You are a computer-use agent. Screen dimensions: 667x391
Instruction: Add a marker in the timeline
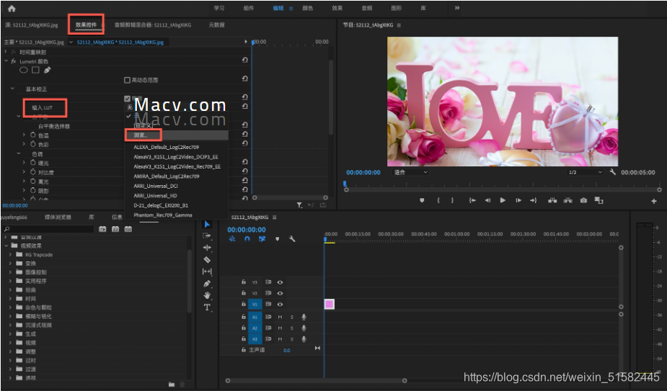(278, 239)
